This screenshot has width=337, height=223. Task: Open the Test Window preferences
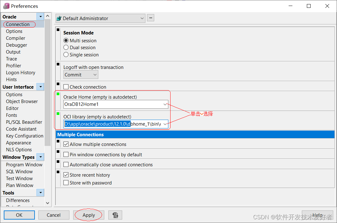(x=19, y=179)
